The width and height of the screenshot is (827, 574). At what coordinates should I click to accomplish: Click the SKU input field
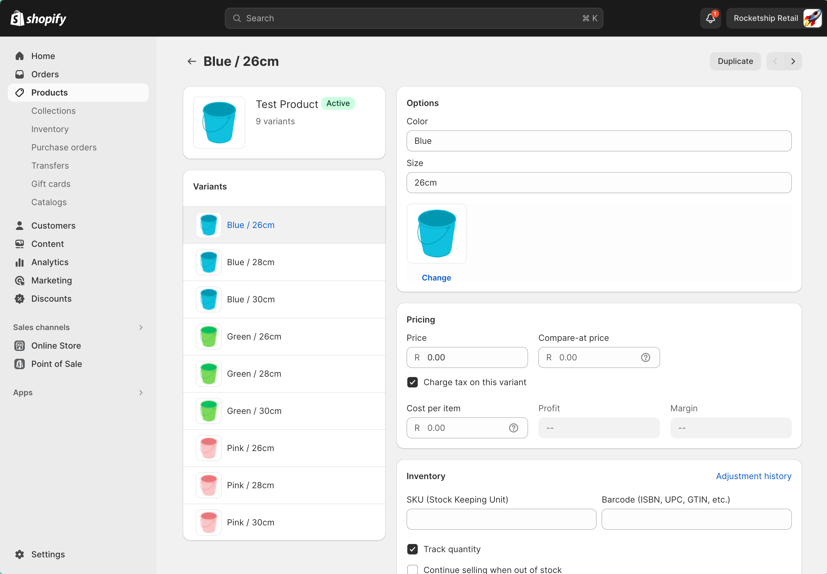pos(501,519)
